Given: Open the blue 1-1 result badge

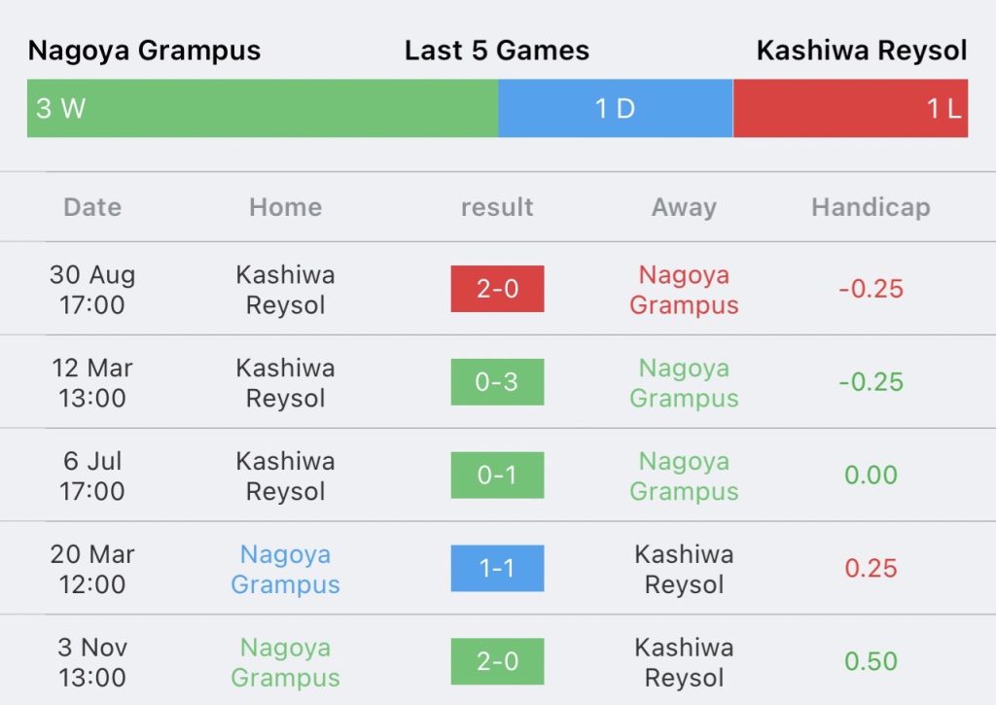Looking at the screenshot, I should pyautogui.click(x=497, y=568).
